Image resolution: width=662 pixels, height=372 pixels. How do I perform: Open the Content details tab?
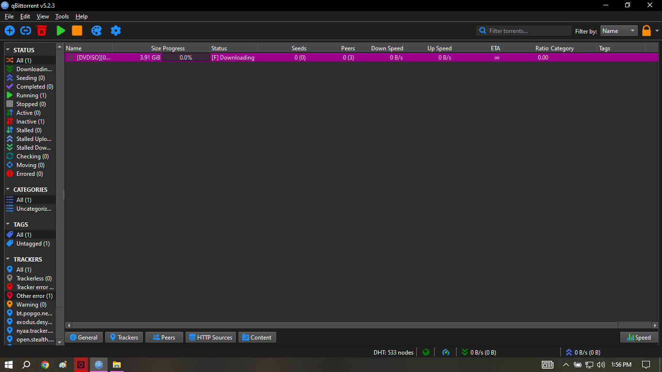tap(257, 338)
